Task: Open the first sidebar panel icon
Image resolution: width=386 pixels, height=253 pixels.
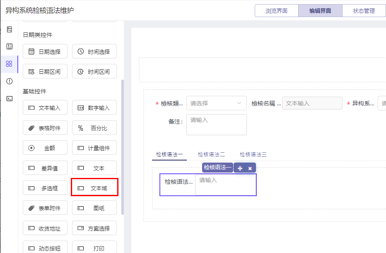Action: tap(10, 29)
